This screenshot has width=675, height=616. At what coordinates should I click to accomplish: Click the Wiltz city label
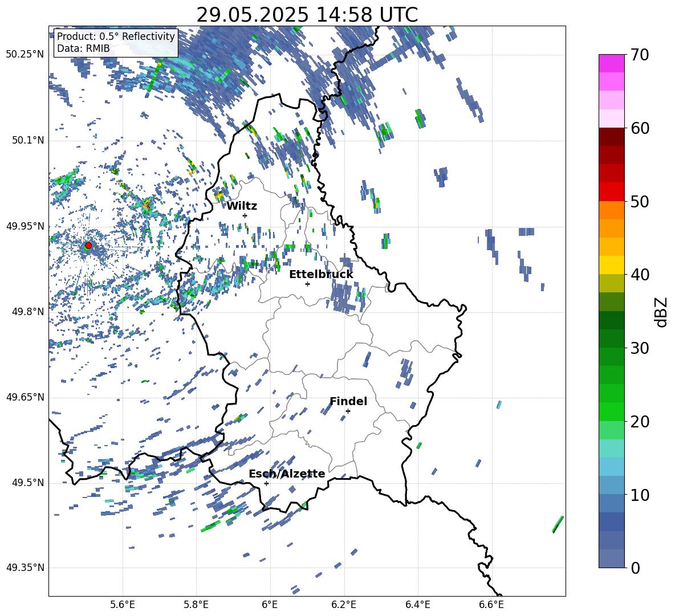[242, 206]
